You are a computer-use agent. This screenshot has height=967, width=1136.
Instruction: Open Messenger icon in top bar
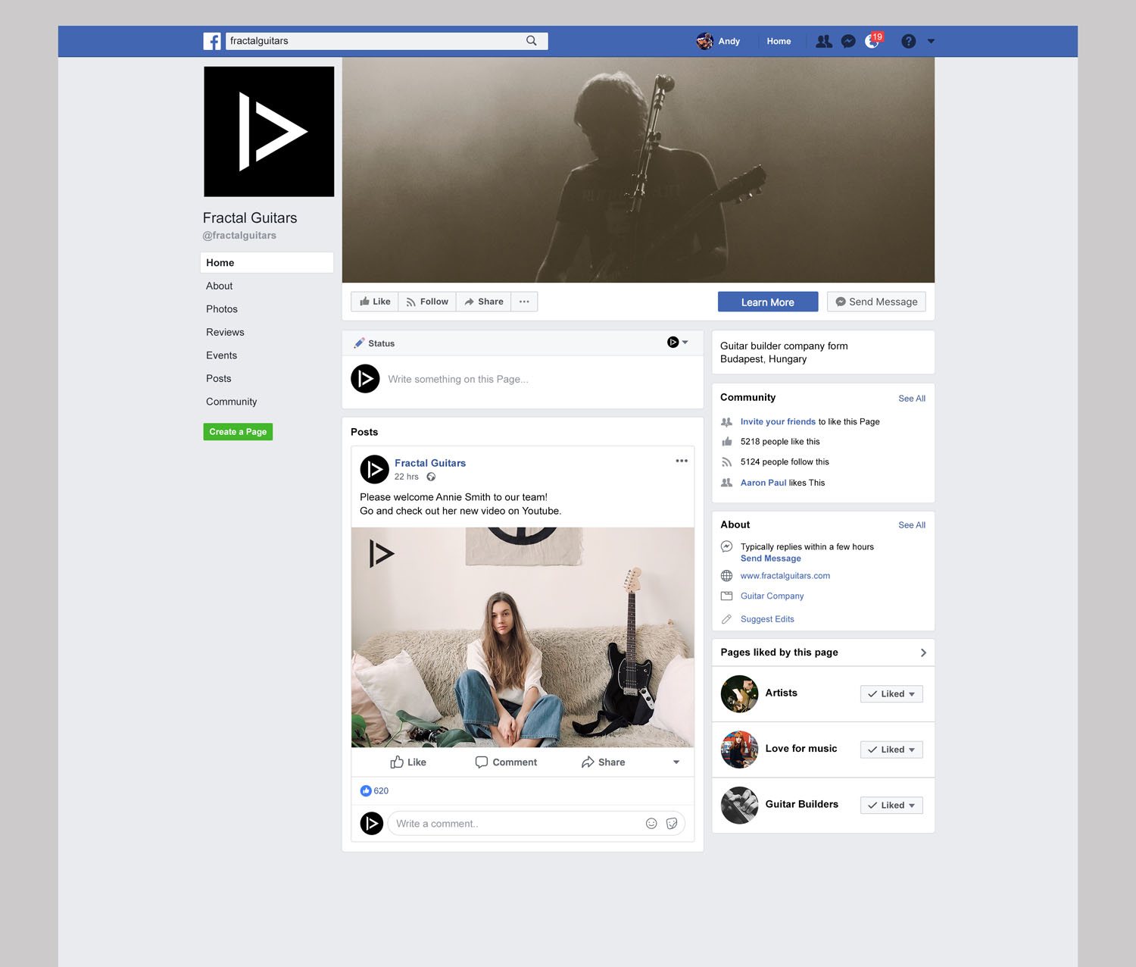(x=848, y=42)
